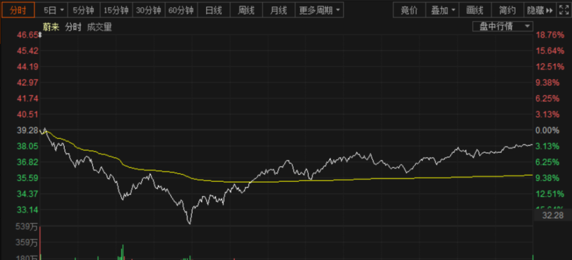This screenshot has height=260, width=572.
Task: Click the 38.05 price axis label
Action: click(x=27, y=146)
